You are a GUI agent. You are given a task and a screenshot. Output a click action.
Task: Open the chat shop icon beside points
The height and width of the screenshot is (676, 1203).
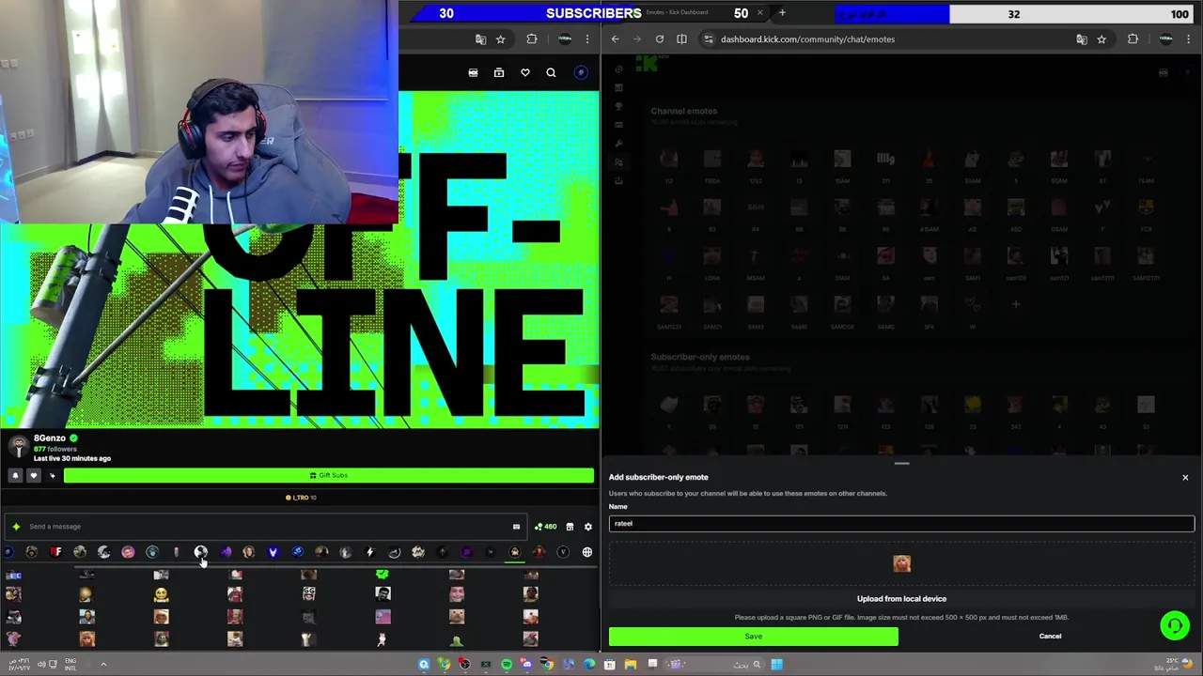click(570, 527)
